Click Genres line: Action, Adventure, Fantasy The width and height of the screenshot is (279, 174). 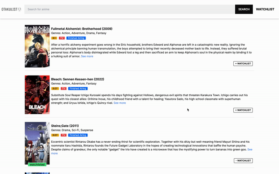point(74,84)
